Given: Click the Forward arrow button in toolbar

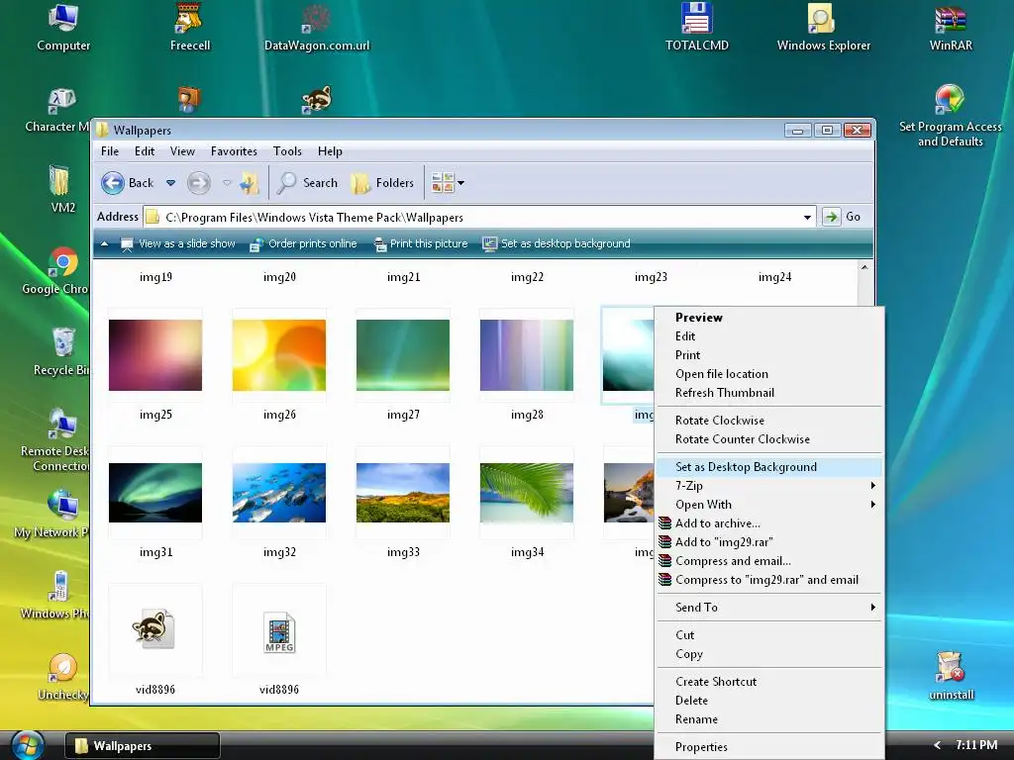Looking at the screenshot, I should point(198,183).
